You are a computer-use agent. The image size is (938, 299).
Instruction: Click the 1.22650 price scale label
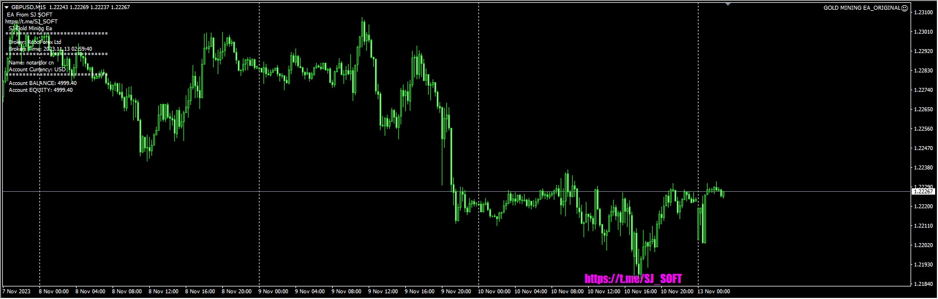(x=924, y=110)
